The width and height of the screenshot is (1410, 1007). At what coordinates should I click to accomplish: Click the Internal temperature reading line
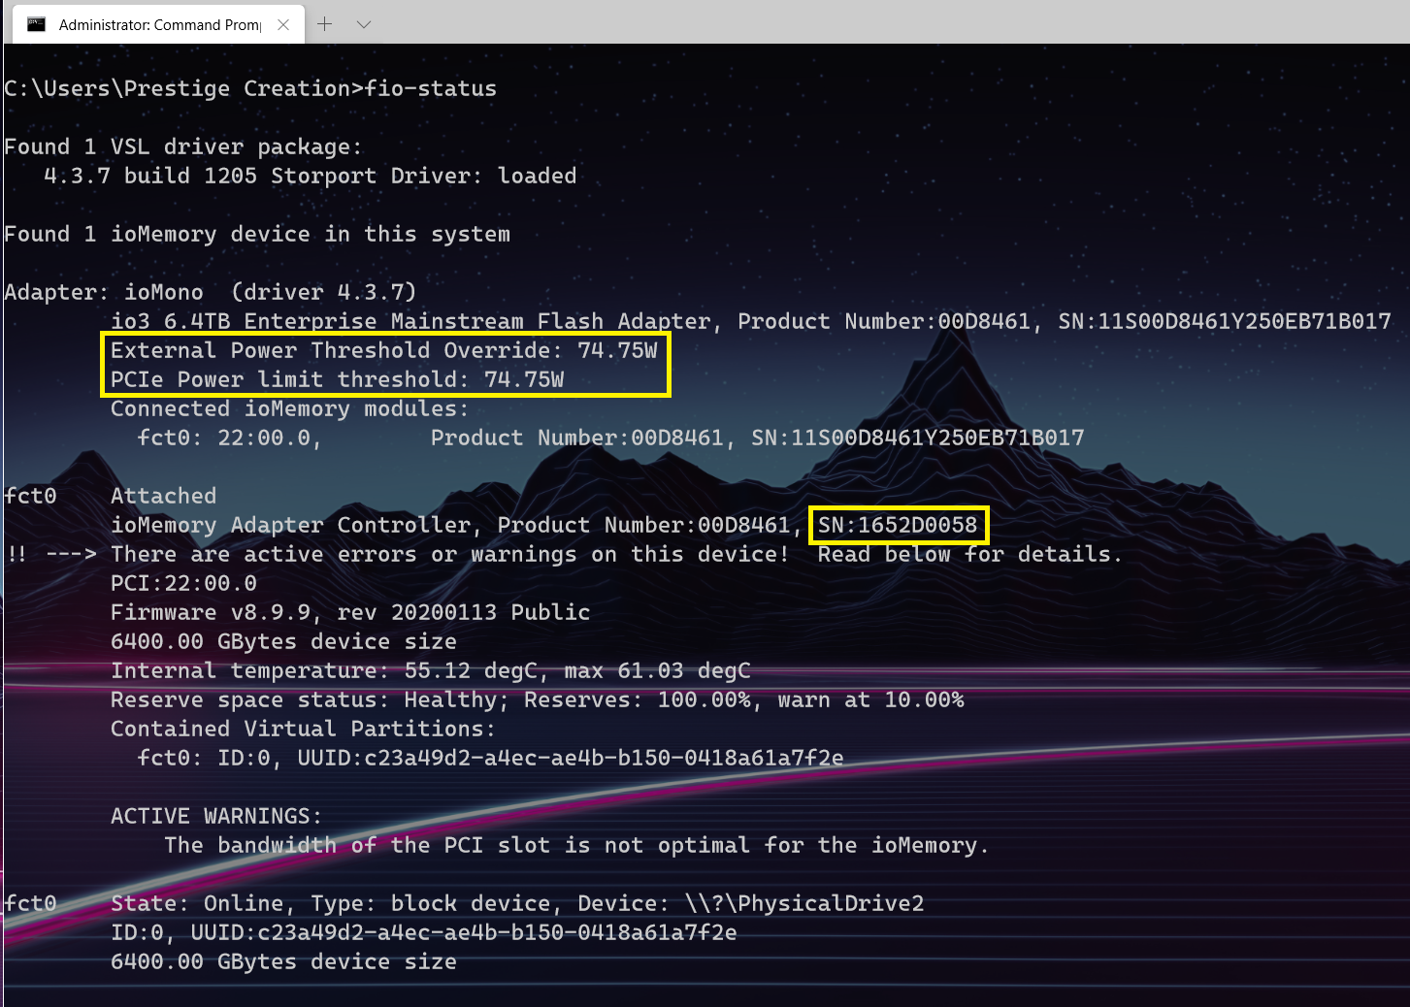(x=430, y=670)
